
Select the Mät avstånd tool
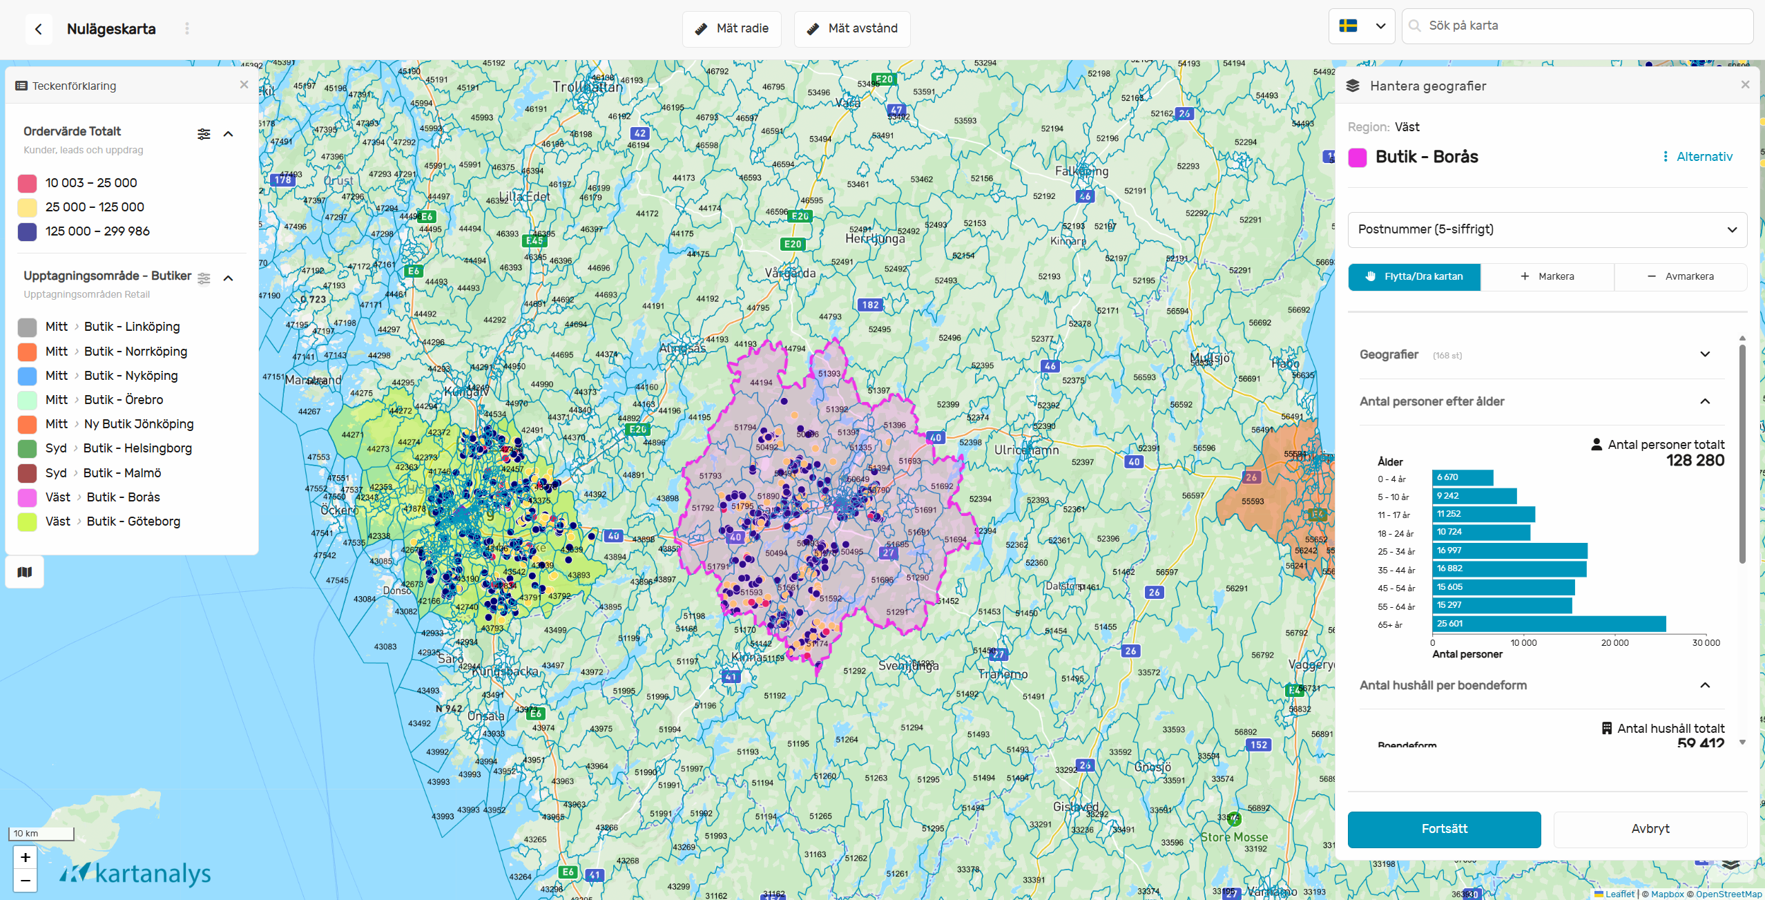(x=851, y=28)
